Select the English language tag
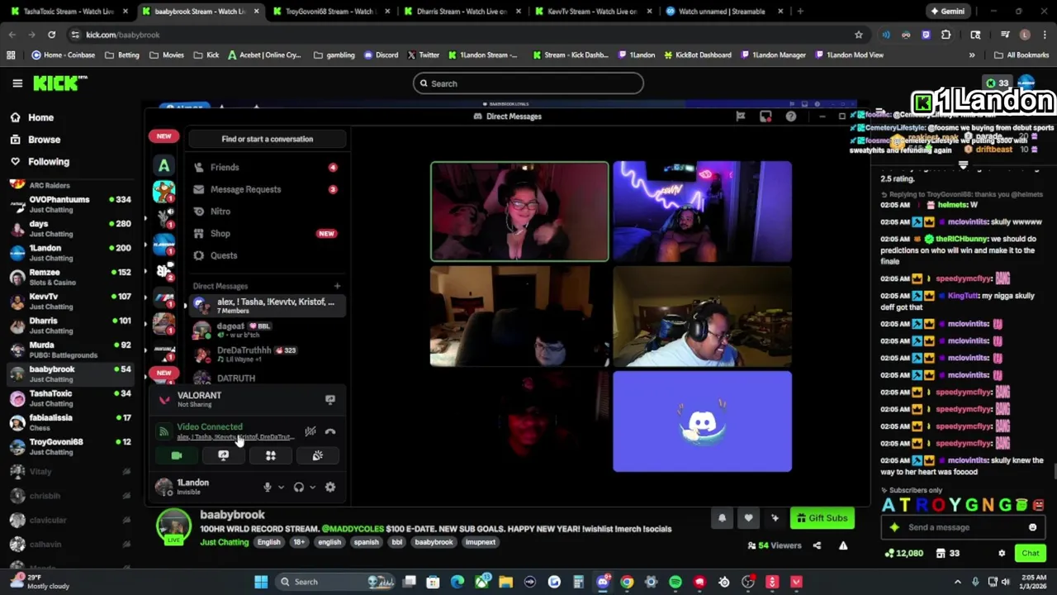The width and height of the screenshot is (1057, 595). (268, 542)
